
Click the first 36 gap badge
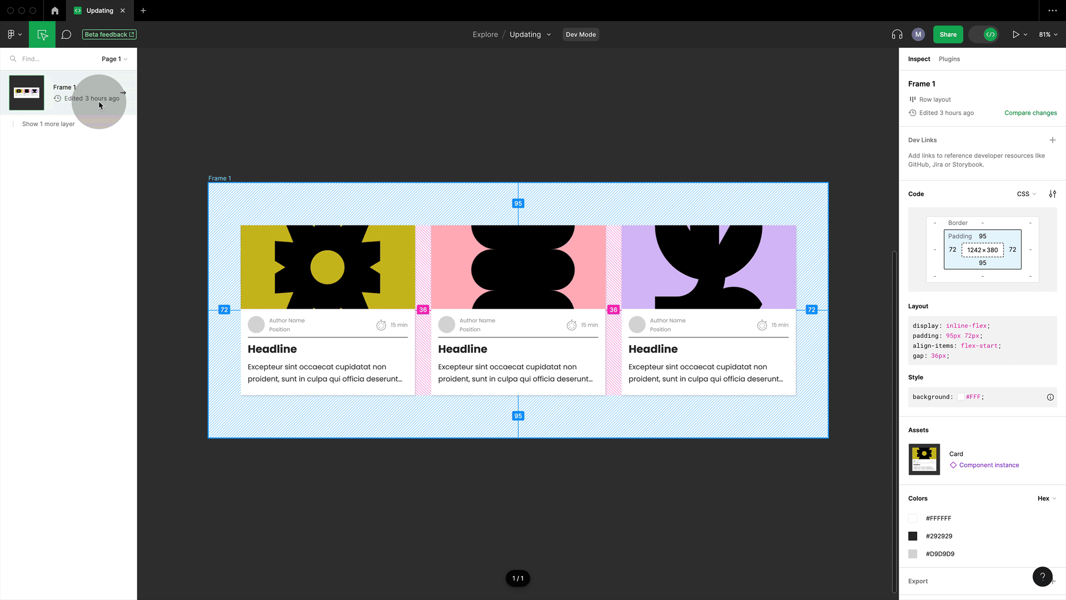(x=423, y=309)
